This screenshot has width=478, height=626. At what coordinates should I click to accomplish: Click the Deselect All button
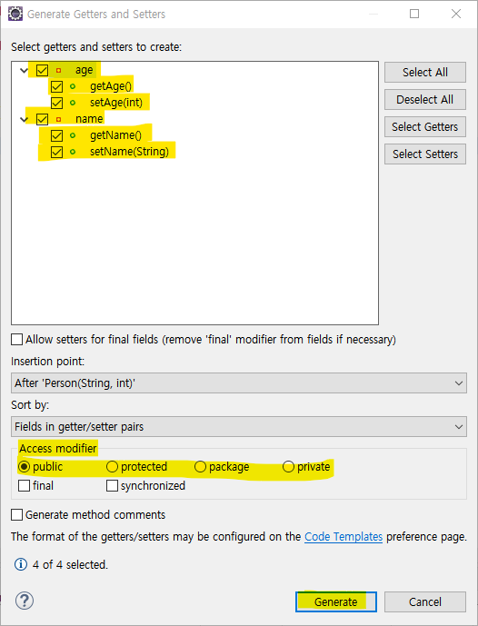[425, 99]
